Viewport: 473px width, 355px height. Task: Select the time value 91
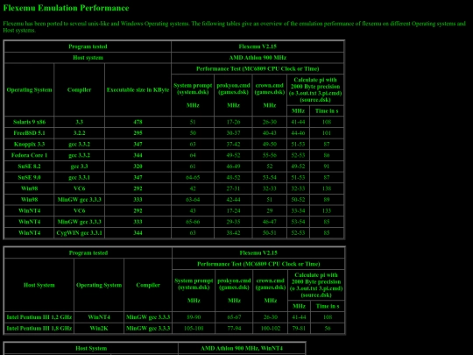click(327, 167)
